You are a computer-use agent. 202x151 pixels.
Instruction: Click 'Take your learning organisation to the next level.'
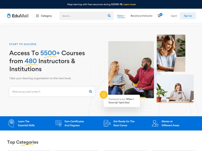point(40,78)
